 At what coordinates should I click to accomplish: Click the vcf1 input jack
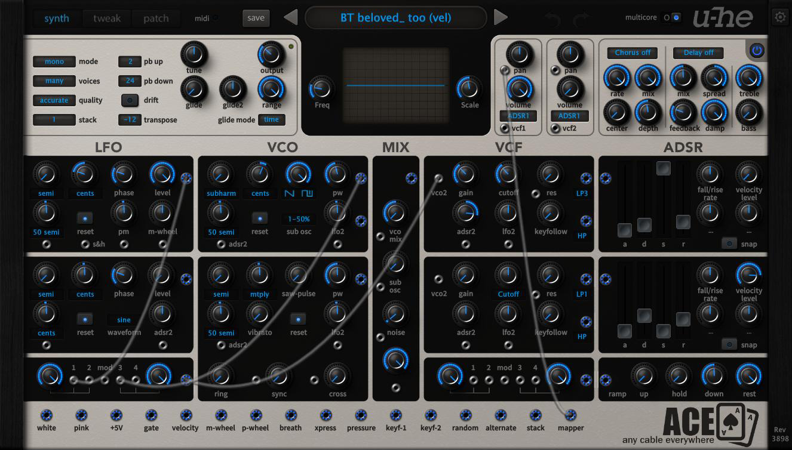click(505, 128)
